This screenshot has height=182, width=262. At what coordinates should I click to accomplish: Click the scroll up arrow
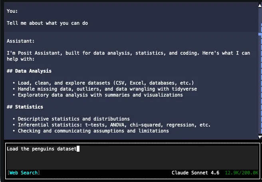coord(260,4)
